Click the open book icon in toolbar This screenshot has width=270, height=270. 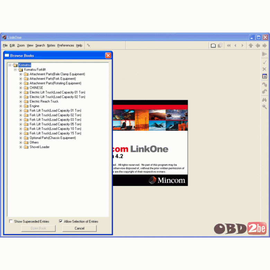pos(213,46)
